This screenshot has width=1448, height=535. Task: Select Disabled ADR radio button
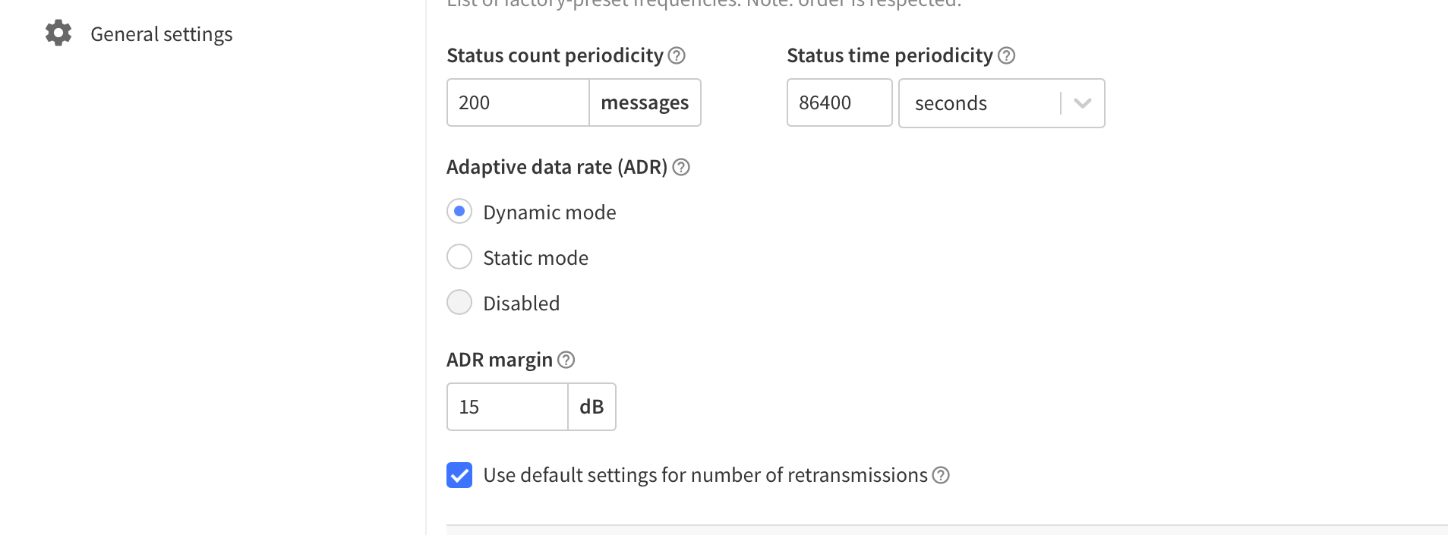[x=459, y=303]
